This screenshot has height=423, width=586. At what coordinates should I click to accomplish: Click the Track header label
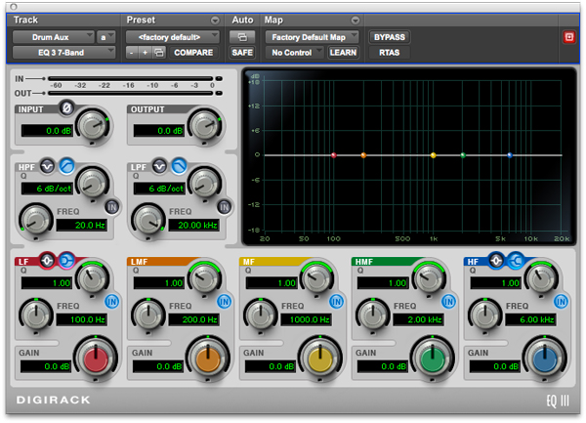25,20
